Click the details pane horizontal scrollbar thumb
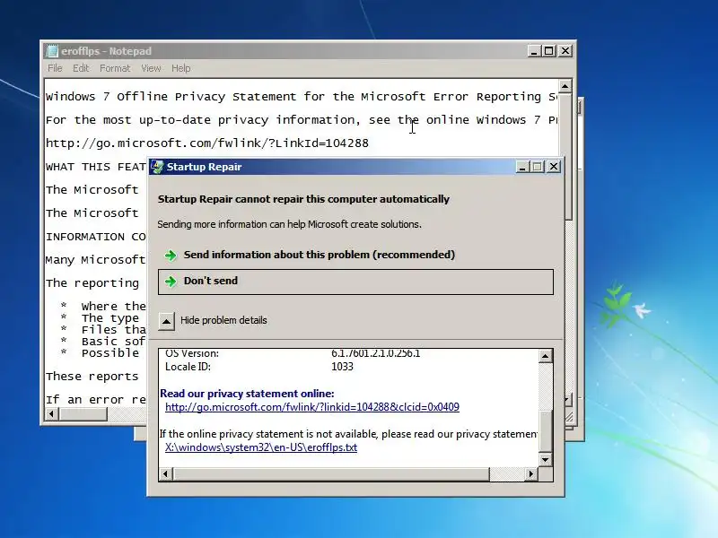This screenshot has width=718, height=538. [x=330, y=474]
